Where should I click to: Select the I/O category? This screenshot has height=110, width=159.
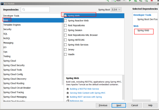(x=32, y=47)
